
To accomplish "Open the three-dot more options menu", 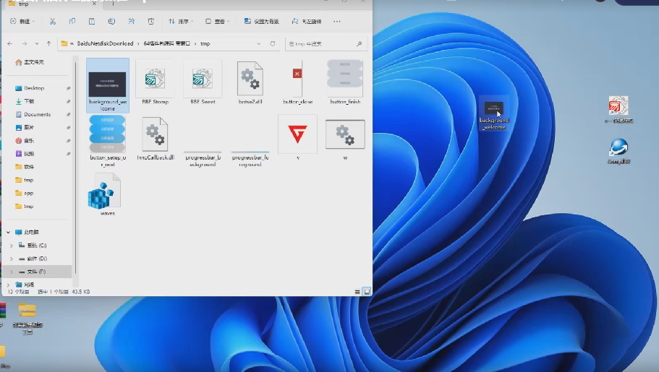I will 336,22.
